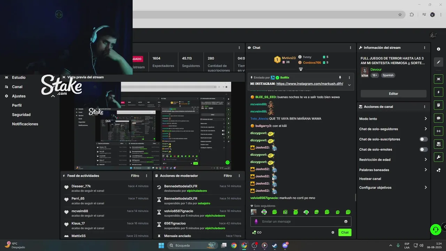Expand the pinned BotRix message chevron
This screenshot has height=251, width=446.
(349, 85)
